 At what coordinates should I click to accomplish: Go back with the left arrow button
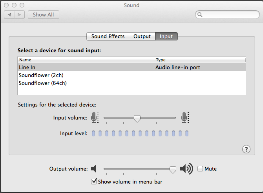[9, 15]
